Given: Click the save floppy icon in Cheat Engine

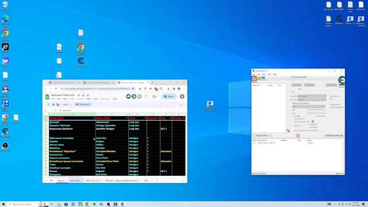Looking at the screenshot, I should click(x=263, y=78).
